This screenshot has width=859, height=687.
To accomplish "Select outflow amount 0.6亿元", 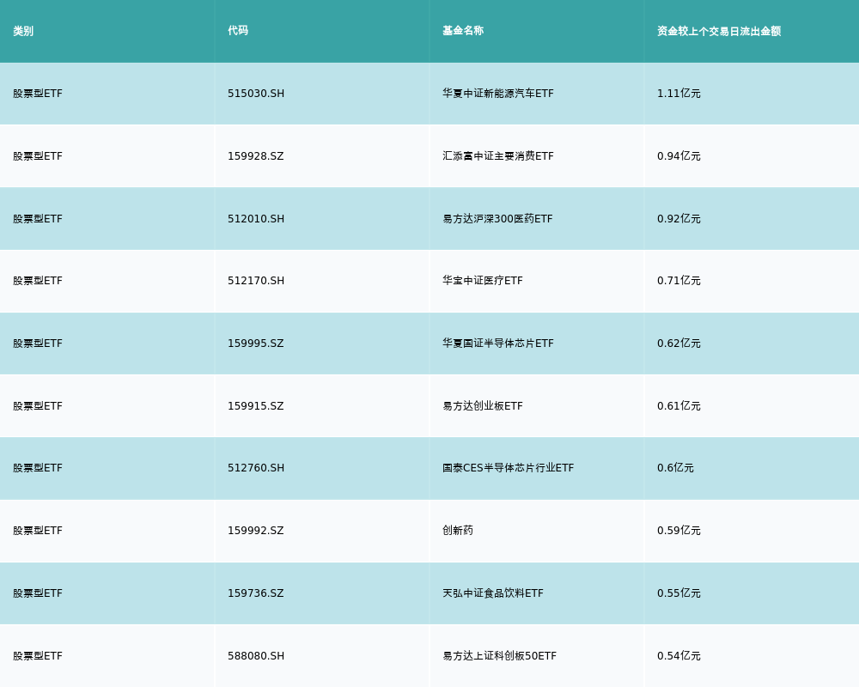I will tap(675, 468).
